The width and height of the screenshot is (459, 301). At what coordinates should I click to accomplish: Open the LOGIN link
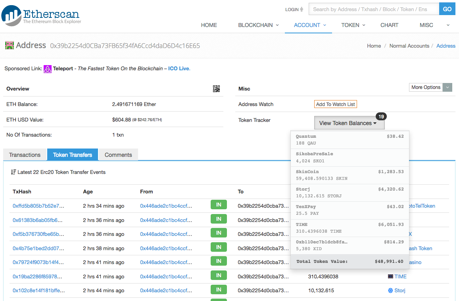point(292,10)
